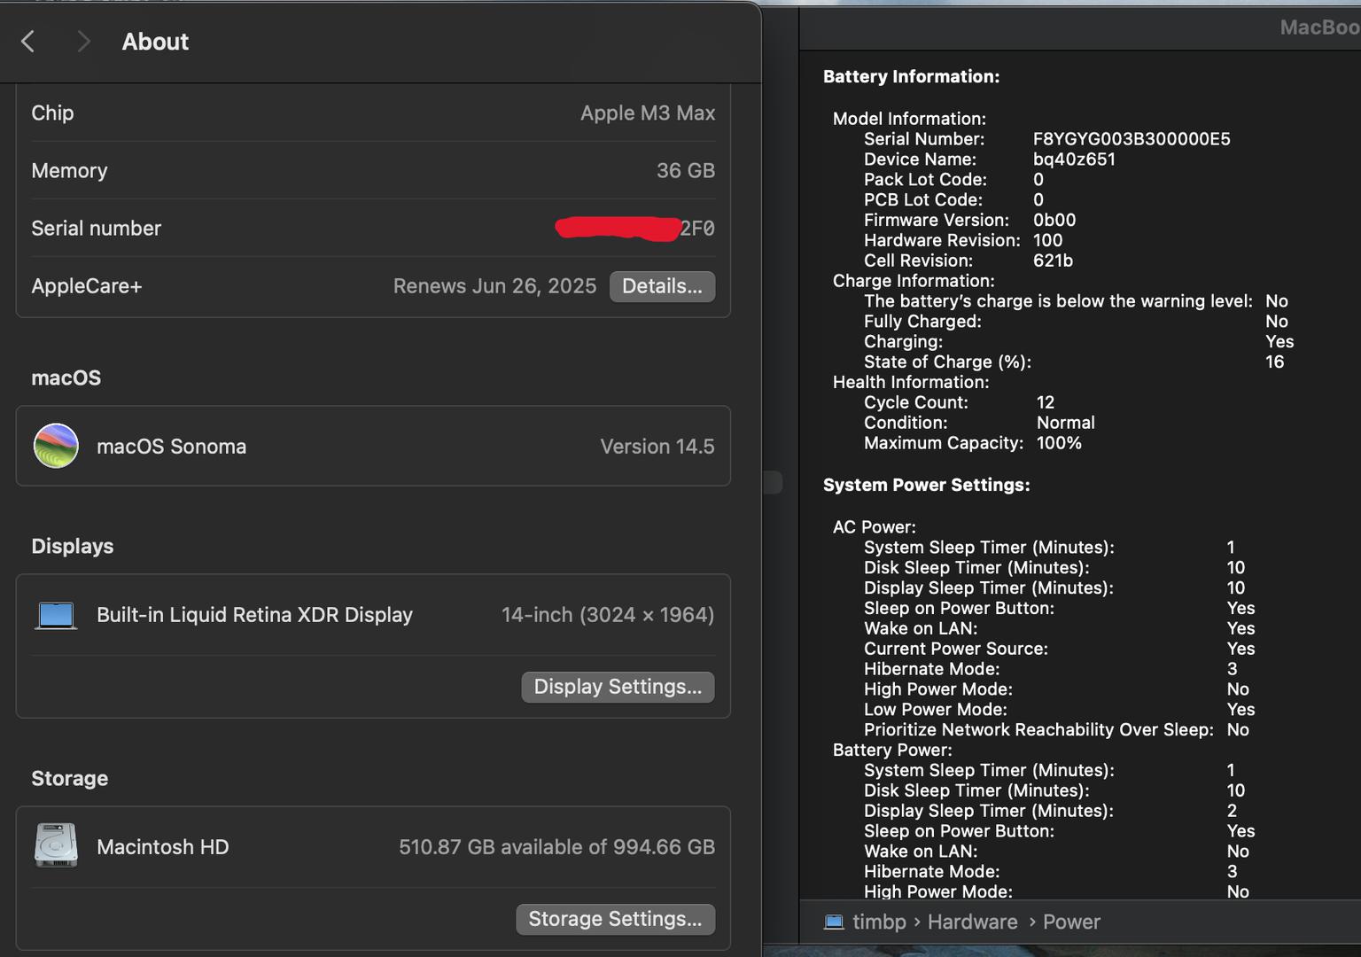Click the Model Information label
1361x957 pixels.
[x=909, y=119]
